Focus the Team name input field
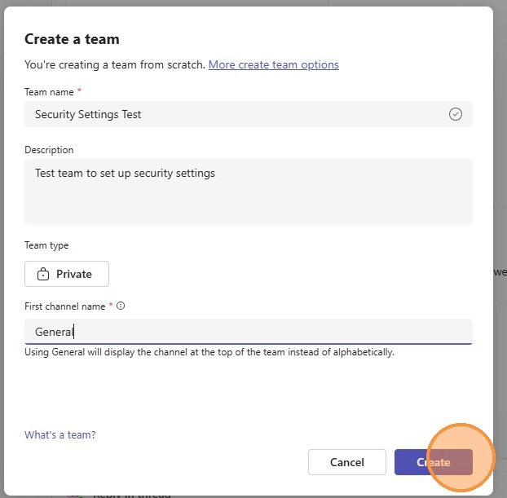 click(236, 114)
